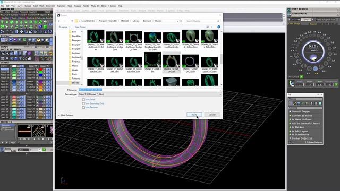This screenshot has width=340, height=191.
Task: Open the Organize dropdown menu
Action: tap(64, 27)
